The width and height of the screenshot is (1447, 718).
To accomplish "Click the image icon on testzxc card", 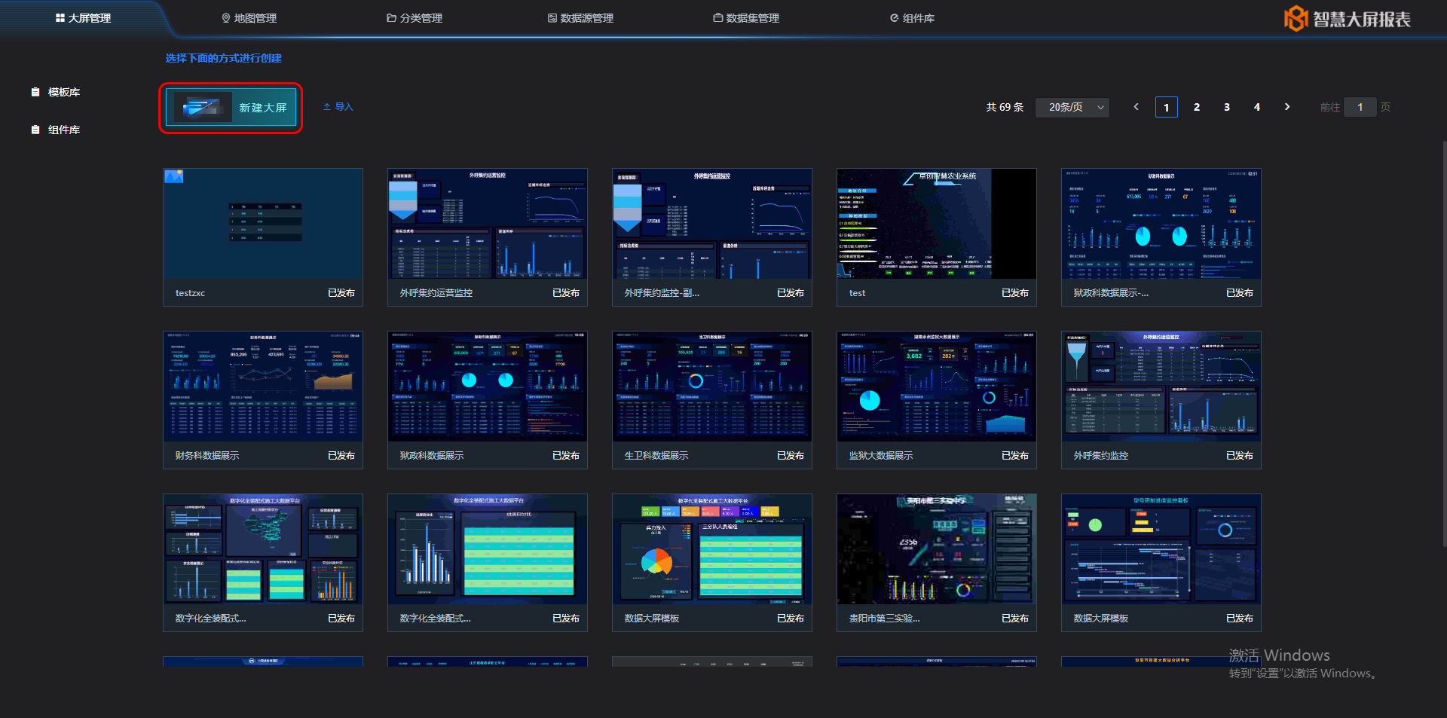I will tap(174, 176).
